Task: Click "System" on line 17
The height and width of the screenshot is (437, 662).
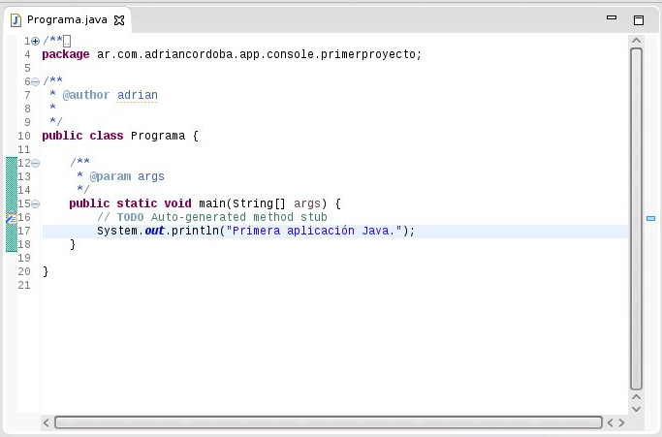Action: click(x=117, y=231)
